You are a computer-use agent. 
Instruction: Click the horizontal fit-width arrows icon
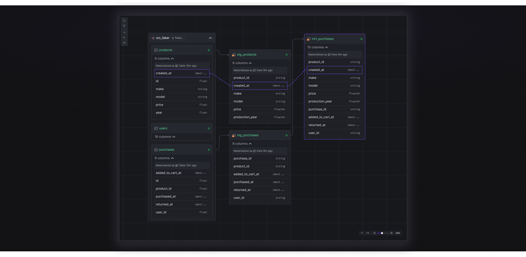click(x=368, y=233)
